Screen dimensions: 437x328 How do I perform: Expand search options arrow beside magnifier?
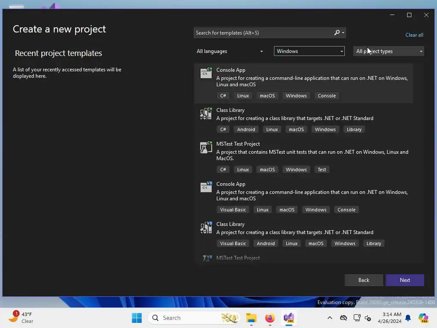click(x=343, y=32)
